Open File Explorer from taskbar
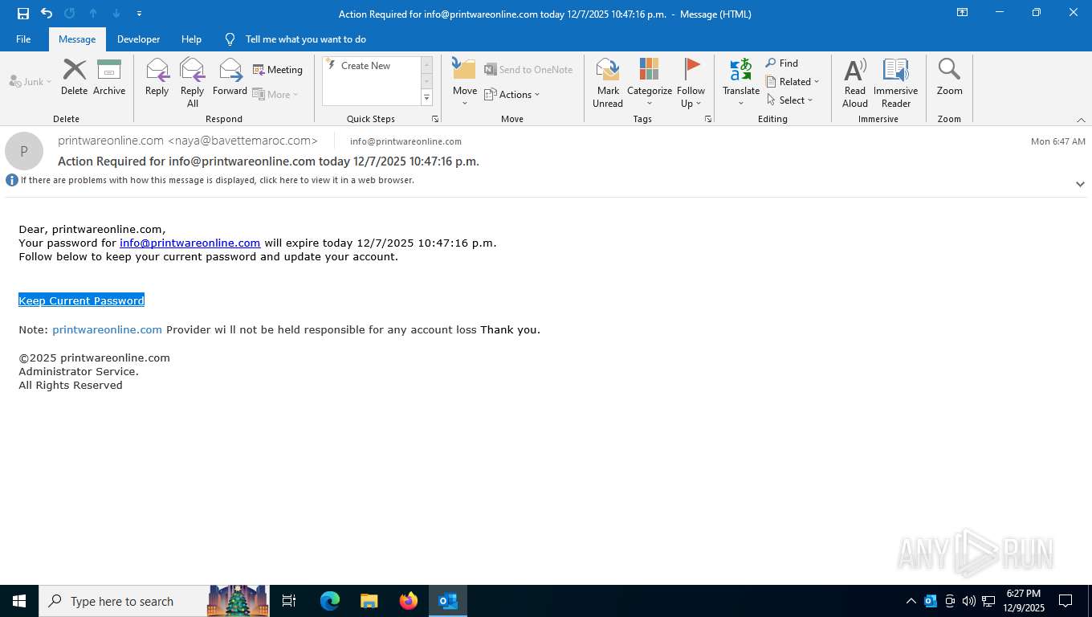The height and width of the screenshot is (617, 1092). pyautogui.click(x=369, y=601)
